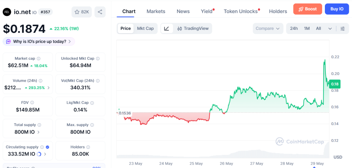This screenshot has width=352, height=168.
Task: Select the line chart icon
Action: (167, 29)
